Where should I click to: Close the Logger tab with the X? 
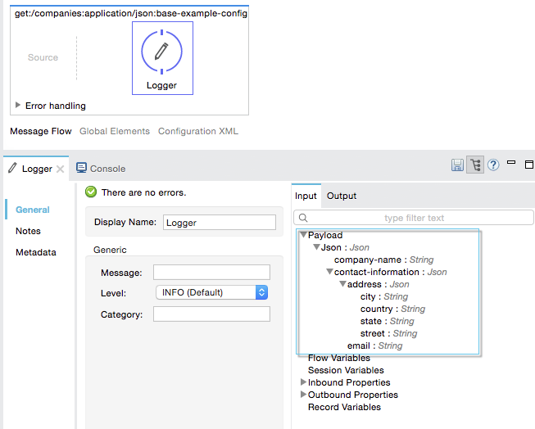pos(60,169)
